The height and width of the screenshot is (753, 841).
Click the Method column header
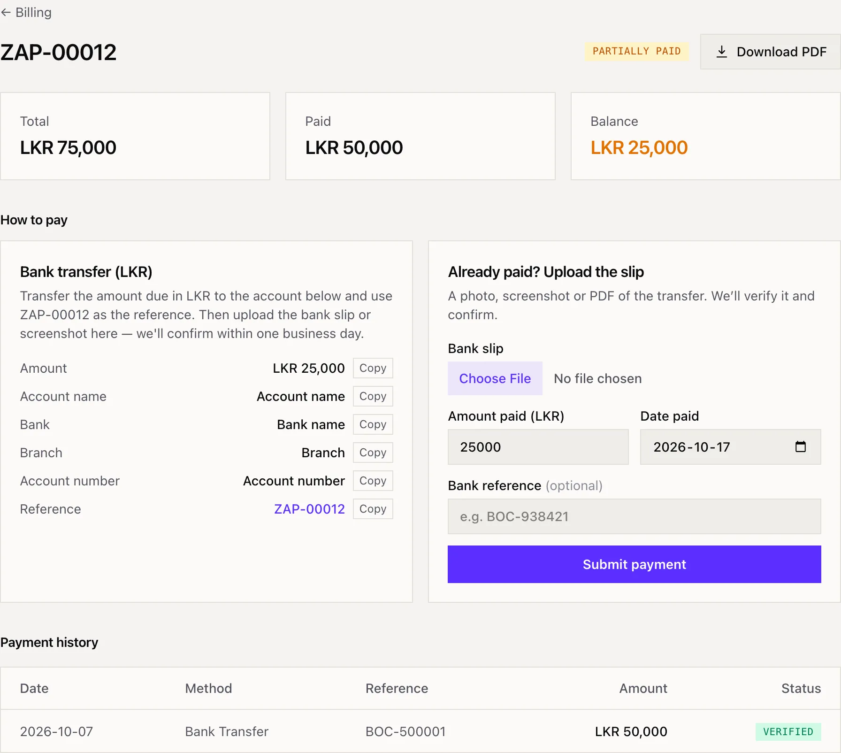[x=208, y=688]
